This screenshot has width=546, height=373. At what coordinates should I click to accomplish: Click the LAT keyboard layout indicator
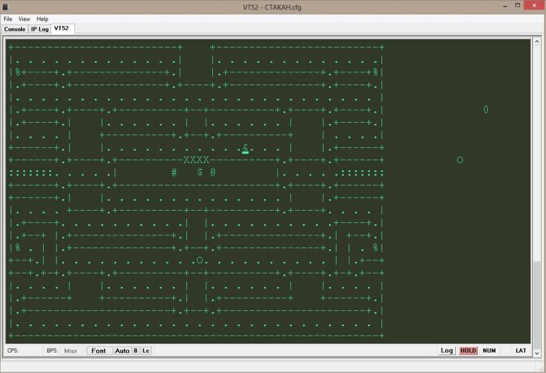coord(521,350)
